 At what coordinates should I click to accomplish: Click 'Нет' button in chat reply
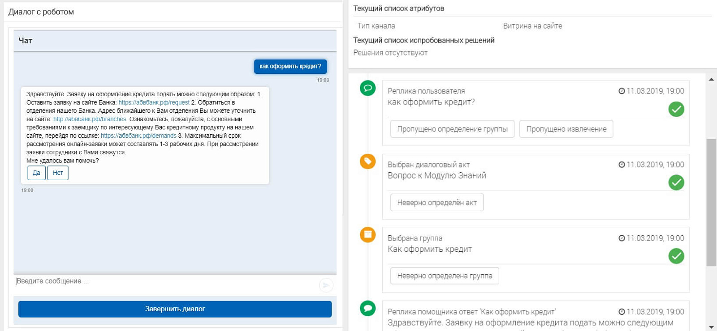pos(58,173)
